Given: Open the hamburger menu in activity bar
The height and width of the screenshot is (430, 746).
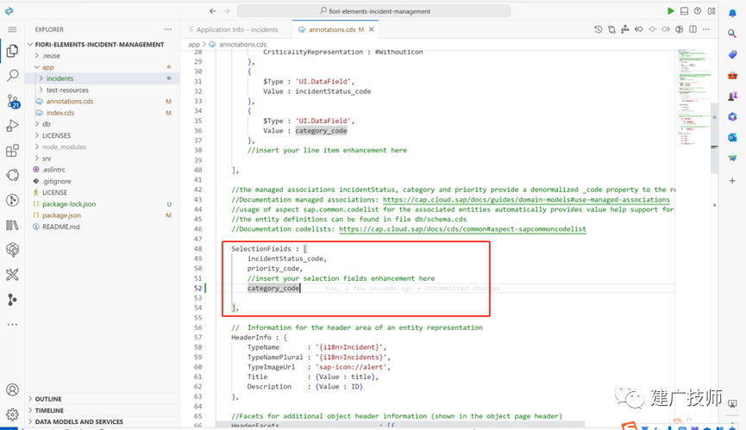Looking at the screenshot, I should click(x=12, y=29).
